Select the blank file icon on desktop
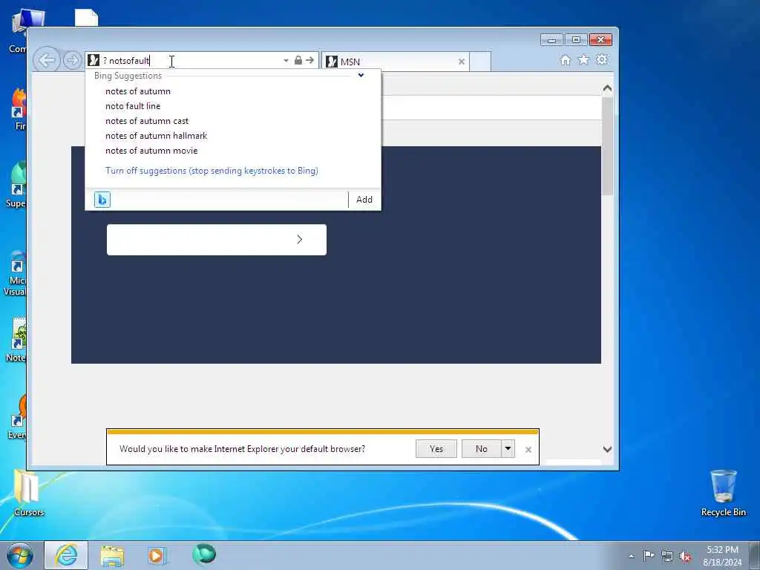 (x=87, y=19)
